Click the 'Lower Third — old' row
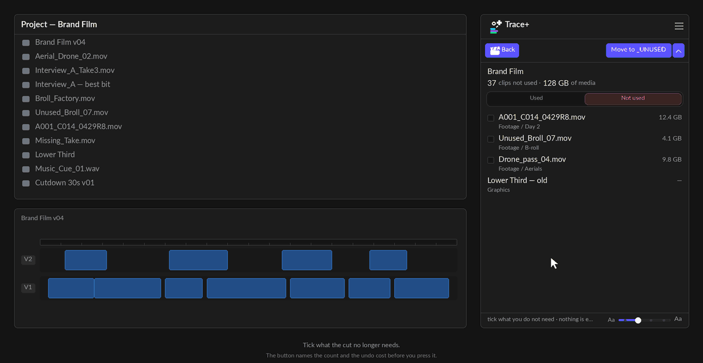The width and height of the screenshot is (703, 363). pyautogui.click(x=585, y=184)
